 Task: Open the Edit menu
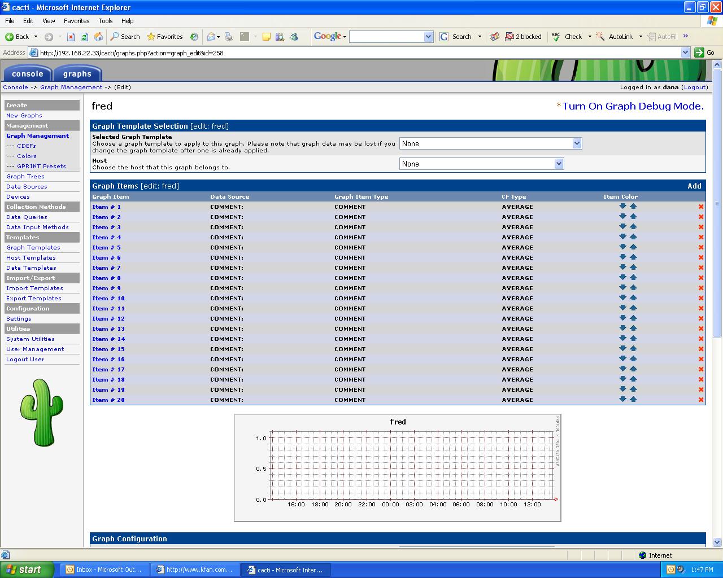[x=28, y=21]
